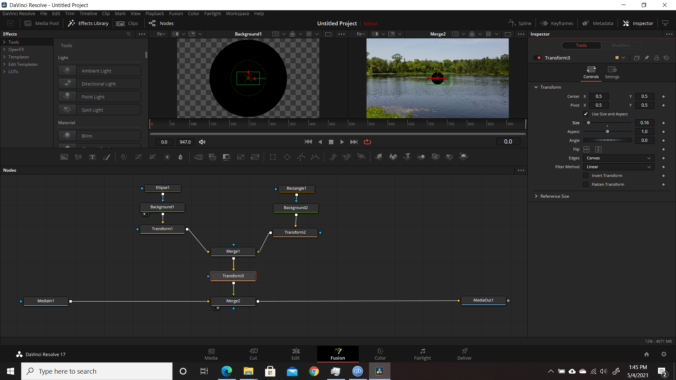Open the Fusion menu
Viewport: 676px width, 380px height.
(176, 13)
